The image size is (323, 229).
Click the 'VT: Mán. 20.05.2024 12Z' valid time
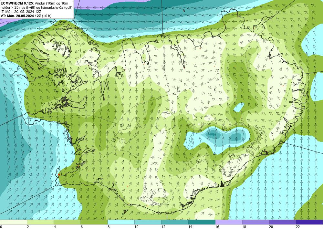[21, 16]
